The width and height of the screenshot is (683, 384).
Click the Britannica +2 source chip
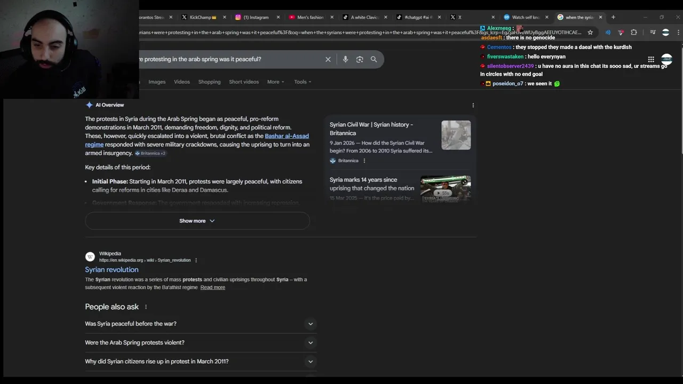click(150, 153)
